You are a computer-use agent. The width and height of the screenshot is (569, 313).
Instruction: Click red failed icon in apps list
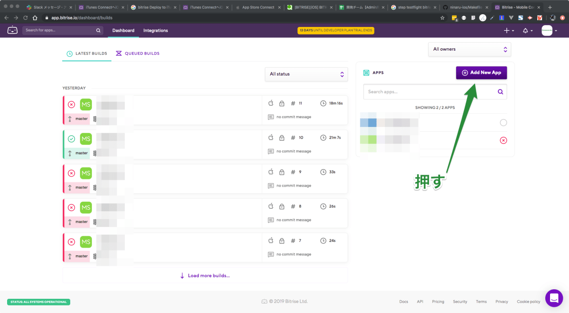(504, 140)
